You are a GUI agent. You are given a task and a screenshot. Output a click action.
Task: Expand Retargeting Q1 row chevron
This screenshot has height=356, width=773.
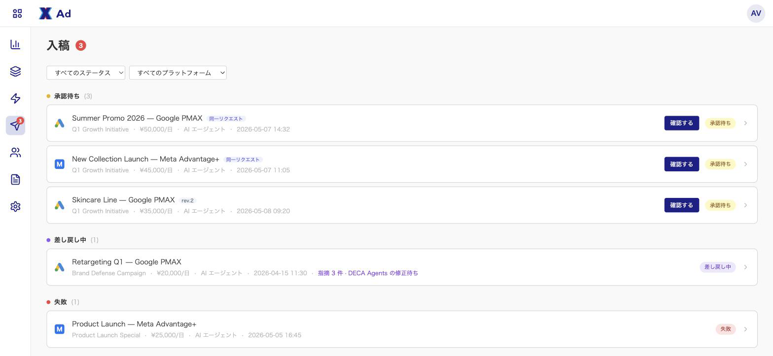pyautogui.click(x=745, y=267)
